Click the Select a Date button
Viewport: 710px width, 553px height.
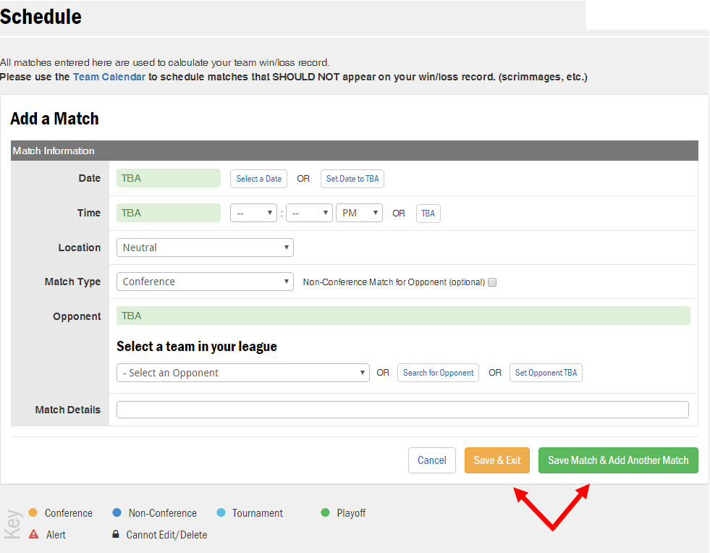point(258,179)
